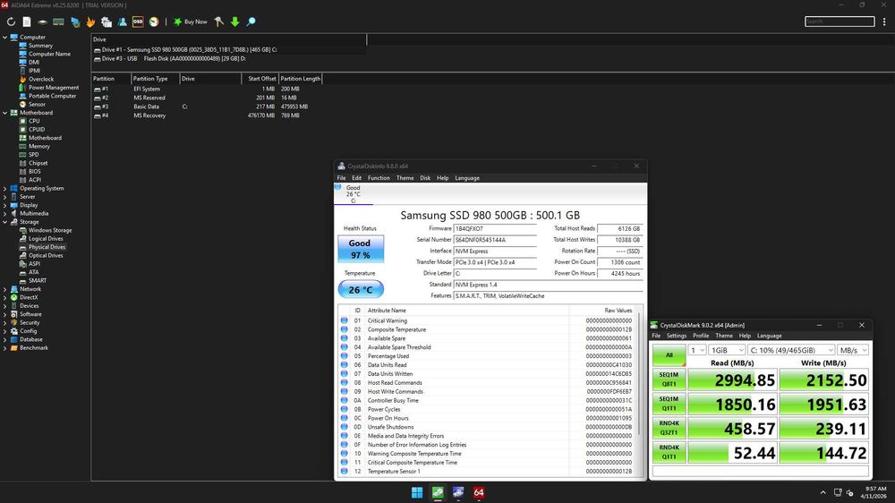Open the test count dropdown showing 1

point(697,350)
